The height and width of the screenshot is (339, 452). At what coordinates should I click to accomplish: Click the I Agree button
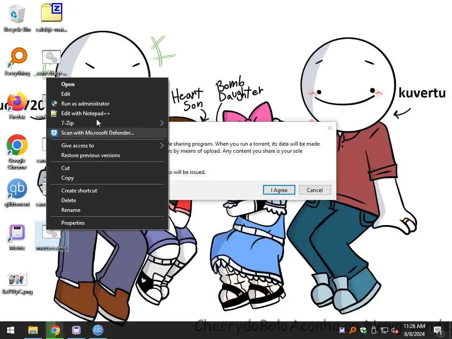(x=279, y=190)
